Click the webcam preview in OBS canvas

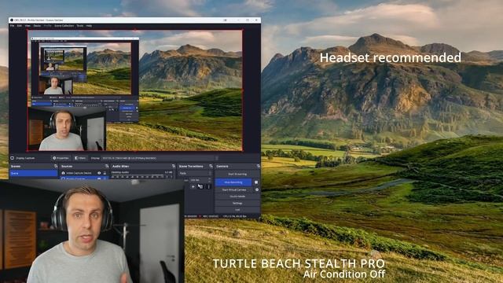click(x=67, y=129)
